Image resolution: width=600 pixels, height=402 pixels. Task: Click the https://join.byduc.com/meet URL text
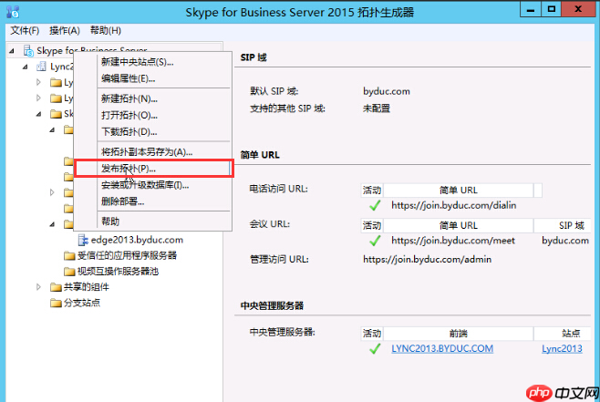(453, 241)
